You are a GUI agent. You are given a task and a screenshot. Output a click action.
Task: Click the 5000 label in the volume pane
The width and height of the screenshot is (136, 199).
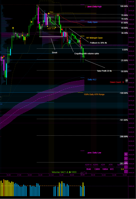(132, 186)
